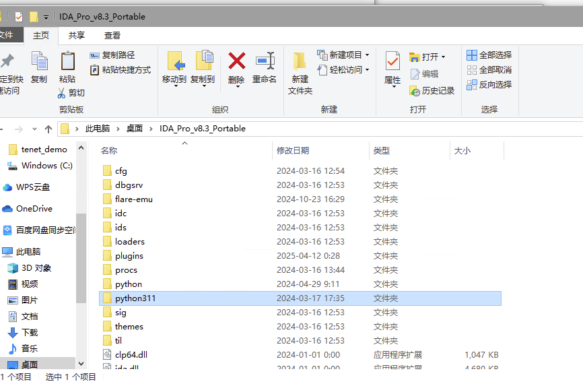
Task: Open the Copy to (复制到) menu
Action: 203,69
